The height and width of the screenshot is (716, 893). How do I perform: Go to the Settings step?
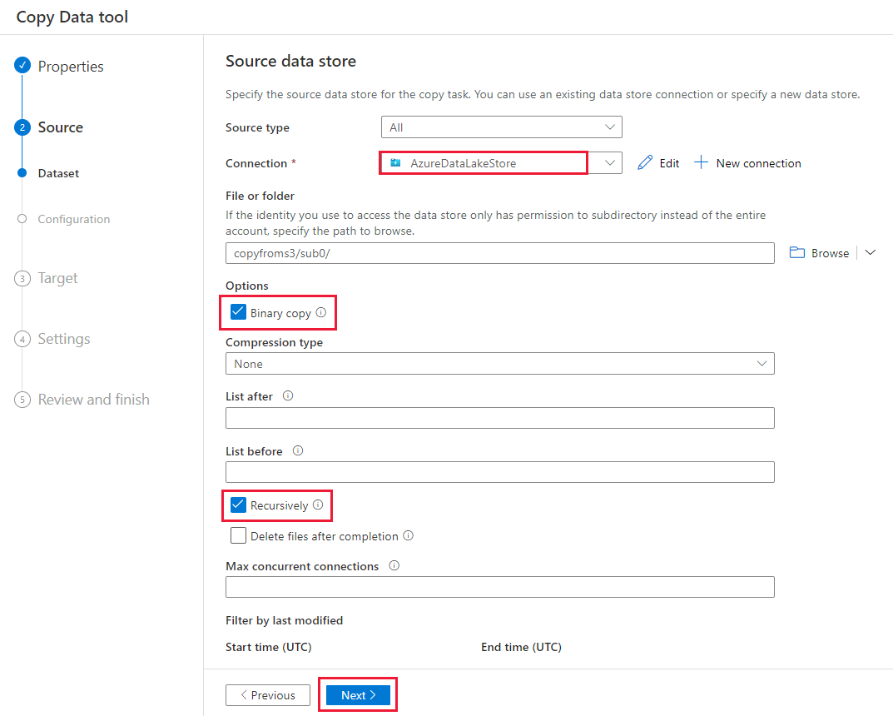(x=64, y=339)
